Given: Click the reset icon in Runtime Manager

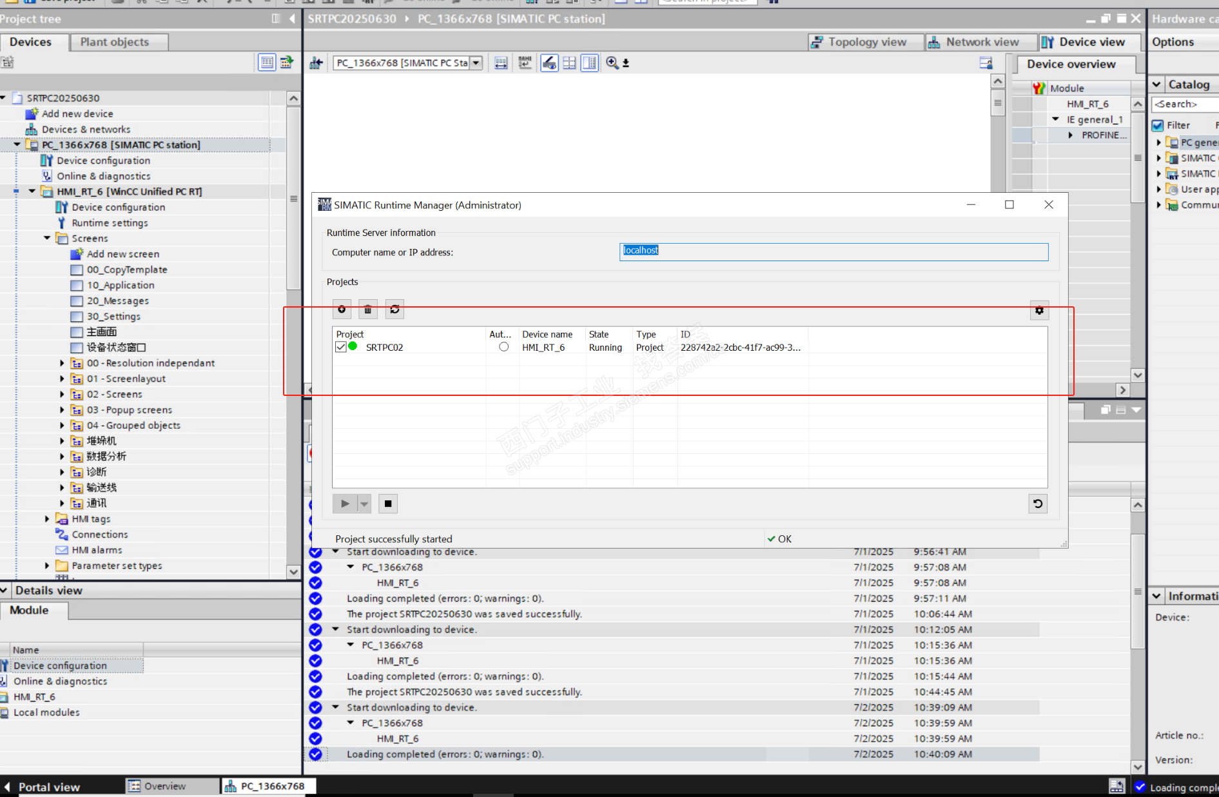Looking at the screenshot, I should tap(1038, 504).
